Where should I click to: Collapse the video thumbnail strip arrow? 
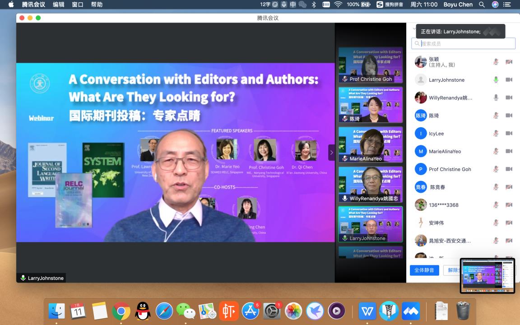coord(331,153)
